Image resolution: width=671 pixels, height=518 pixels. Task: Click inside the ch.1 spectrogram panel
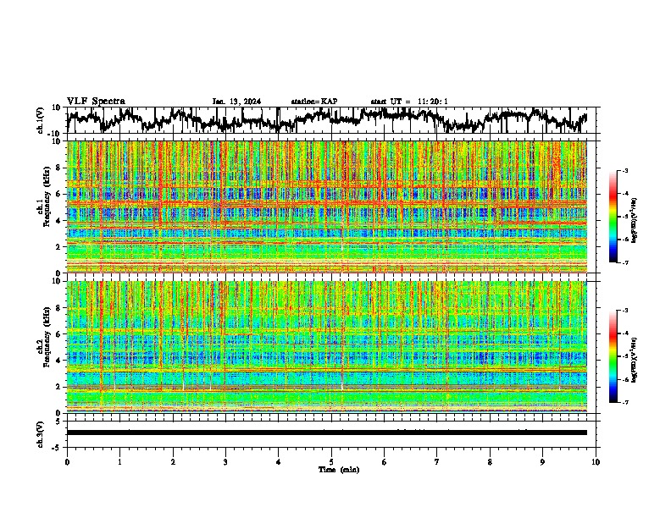coord(327,207)
